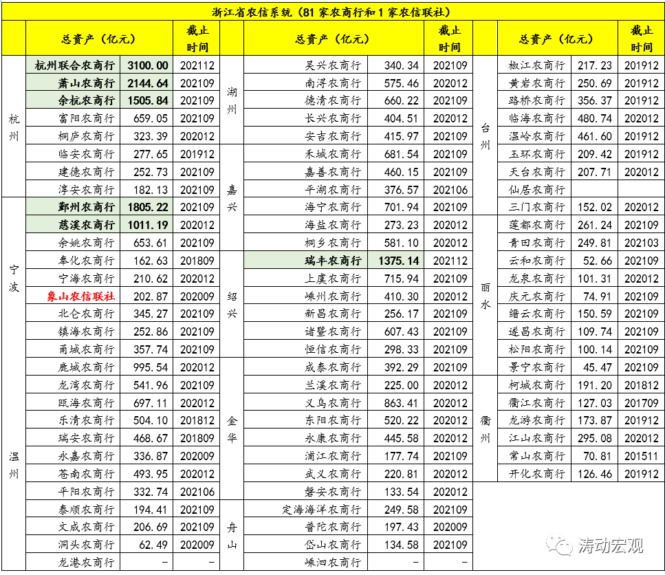
Task: Select the 义乌农商行 cell
Action: point(332,402)
